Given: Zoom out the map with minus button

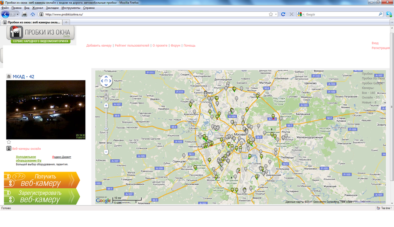Looking at the screenshot, I should [106, 152].
